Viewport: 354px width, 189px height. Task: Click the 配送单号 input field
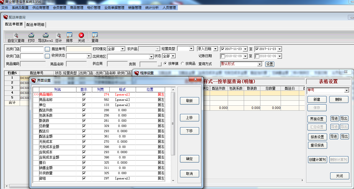[79, 49]
